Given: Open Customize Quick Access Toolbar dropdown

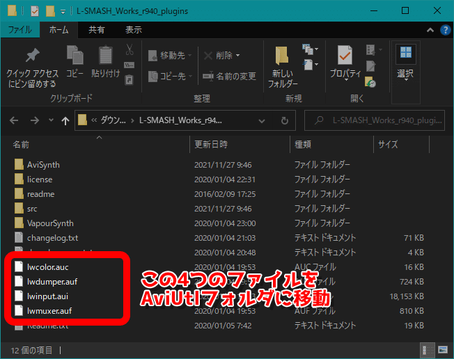Looking at the screenshot, I should [63, 12].
